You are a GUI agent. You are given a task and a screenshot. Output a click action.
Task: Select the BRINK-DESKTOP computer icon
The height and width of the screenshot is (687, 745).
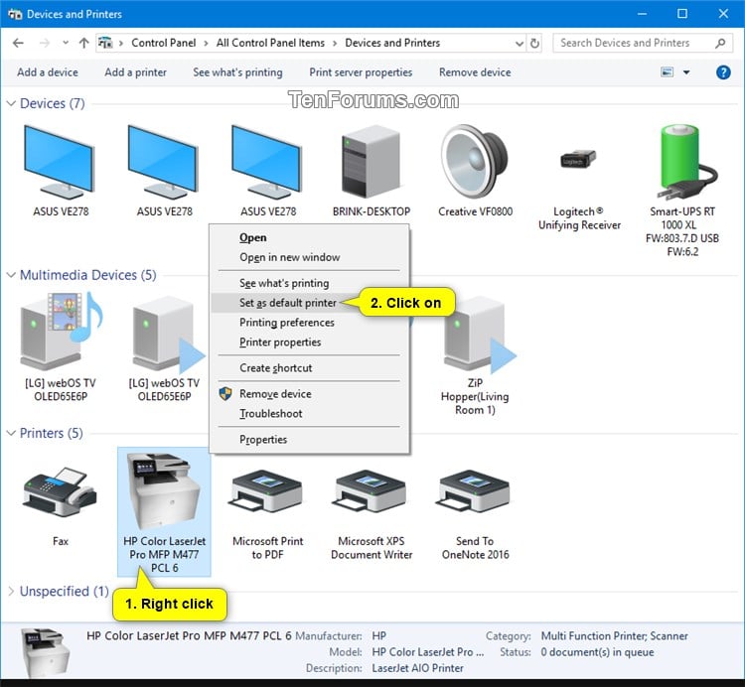pos(372,162)
